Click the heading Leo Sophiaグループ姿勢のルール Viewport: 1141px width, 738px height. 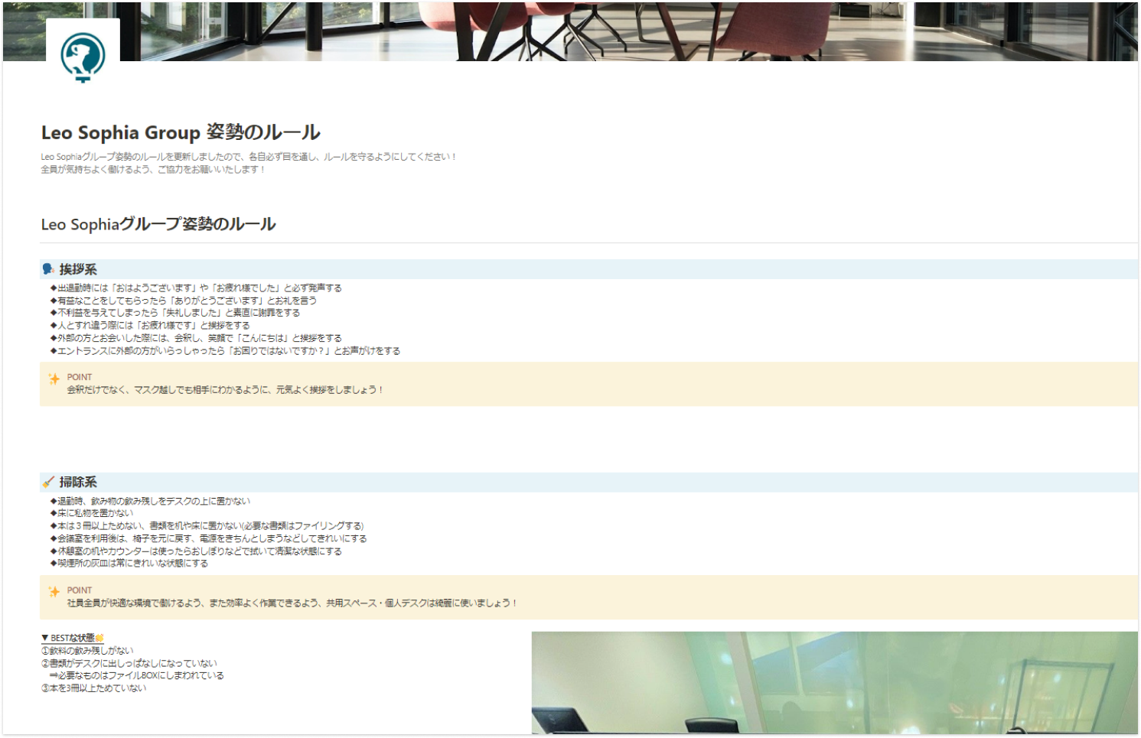pos(158,224)
